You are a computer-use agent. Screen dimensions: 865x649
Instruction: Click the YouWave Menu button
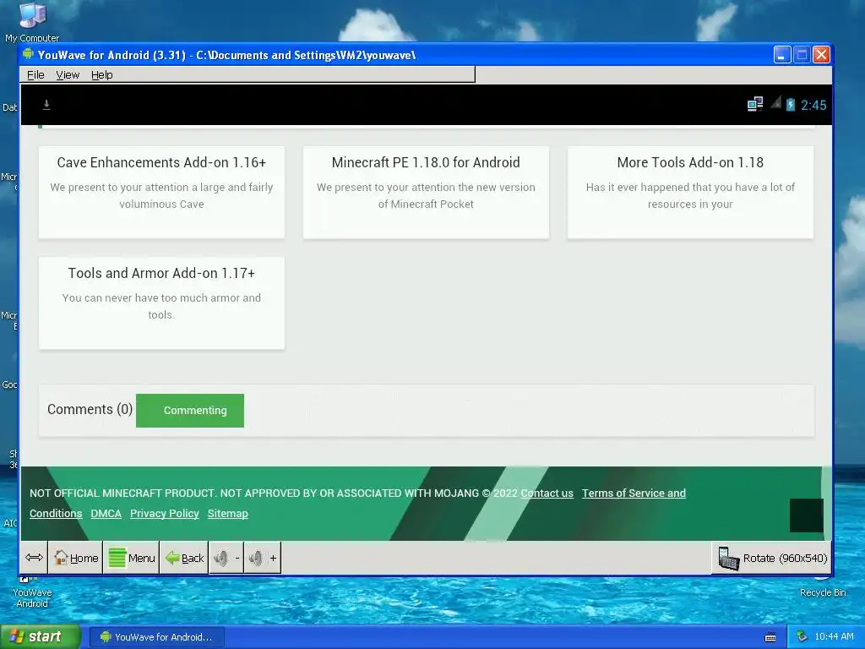coord(131,558)
